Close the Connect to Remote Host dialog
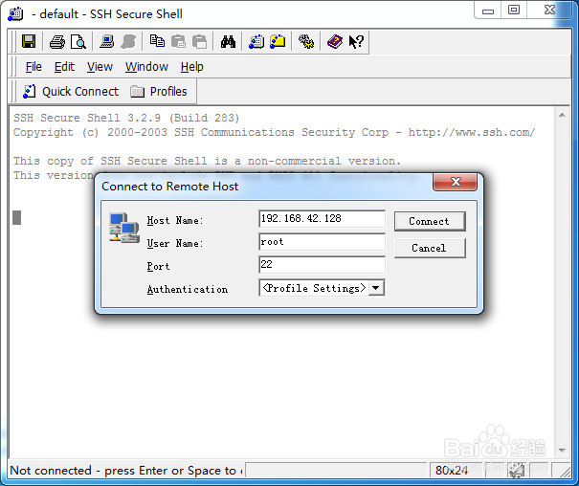 [456, 182]
